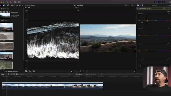This screenshot has height=96, width=171.
Task: Click the keyword collection key icon
Action: [11, 2]
